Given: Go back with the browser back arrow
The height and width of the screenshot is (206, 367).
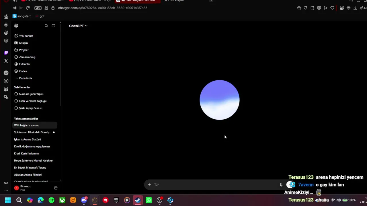Looking at the screenshot, I should pyautogui.click(x=15, y=8).
